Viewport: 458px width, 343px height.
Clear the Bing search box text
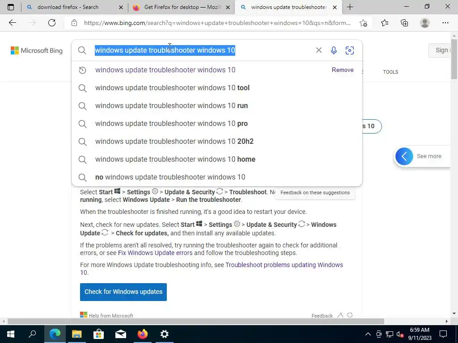point(318,50)
